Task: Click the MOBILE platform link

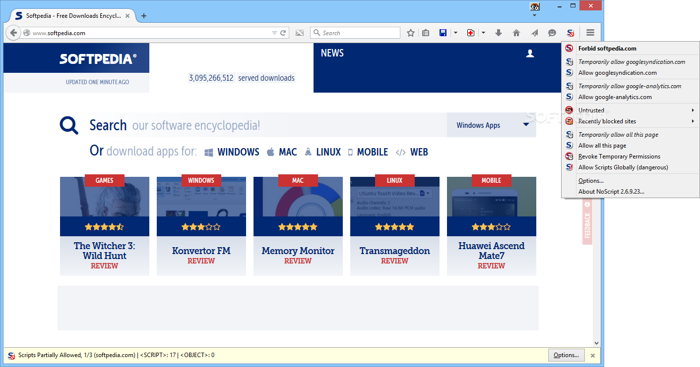Action: coord(368,152)
